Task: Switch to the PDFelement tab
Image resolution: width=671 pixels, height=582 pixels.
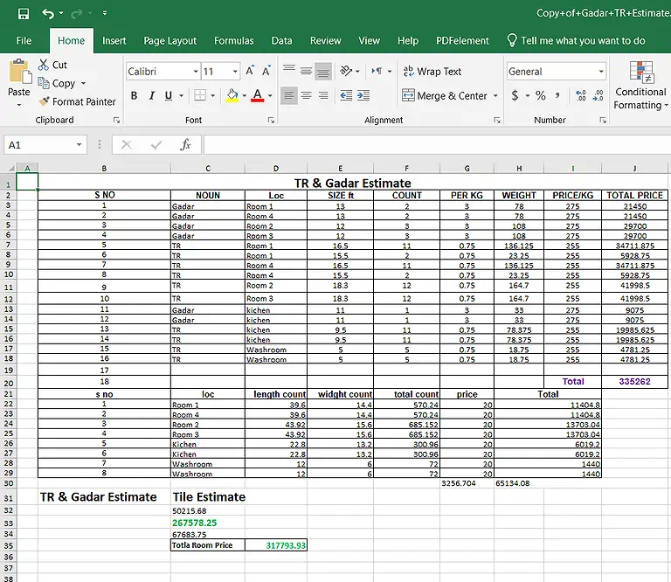Action: point(462,41)
